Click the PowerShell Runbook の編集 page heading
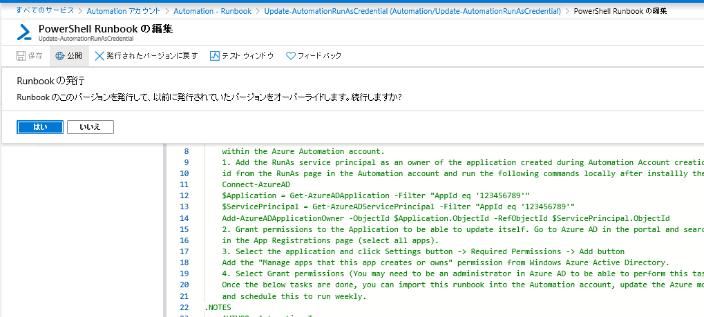This screenshot has width=704, height=317. (106, 29)
